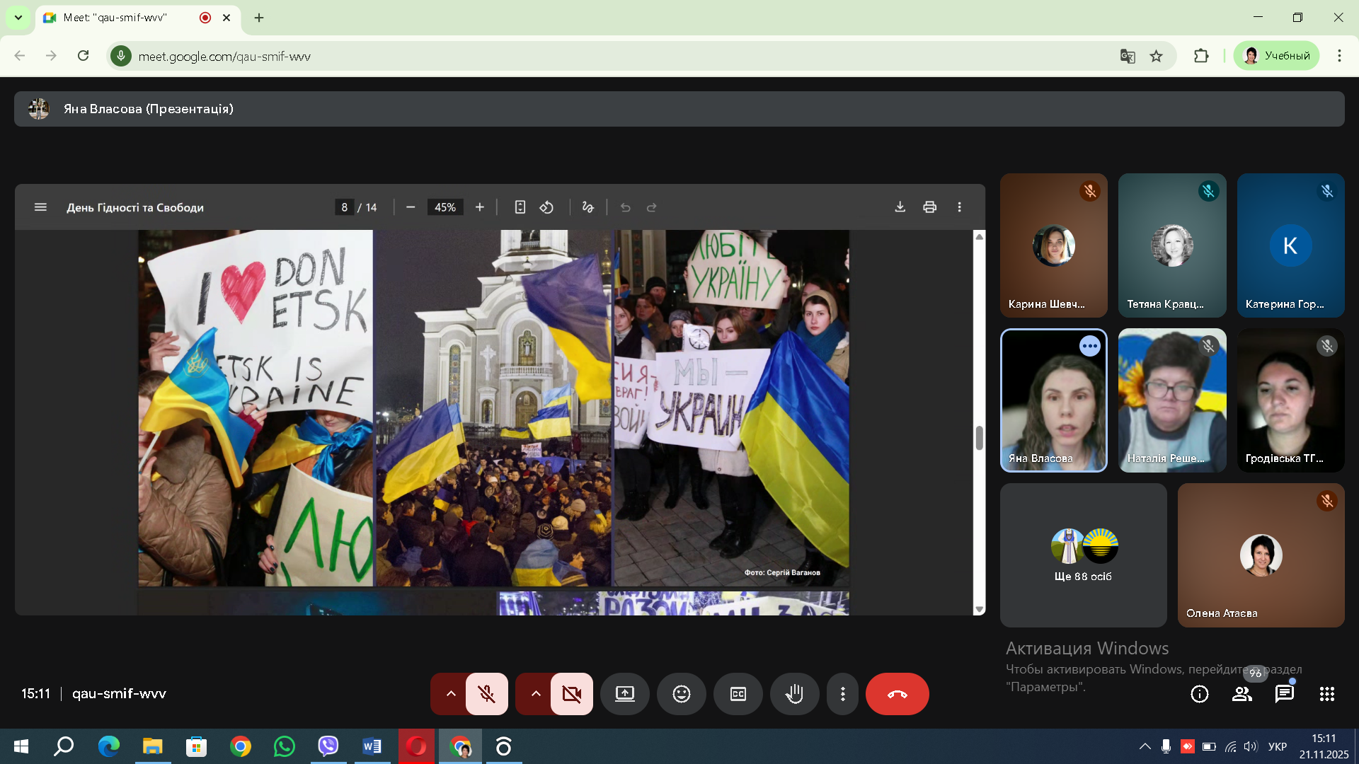Image resolution: width=1359 pixels, height=764 pixels.
Task: Print the PDF document
Action: (929, 207)
